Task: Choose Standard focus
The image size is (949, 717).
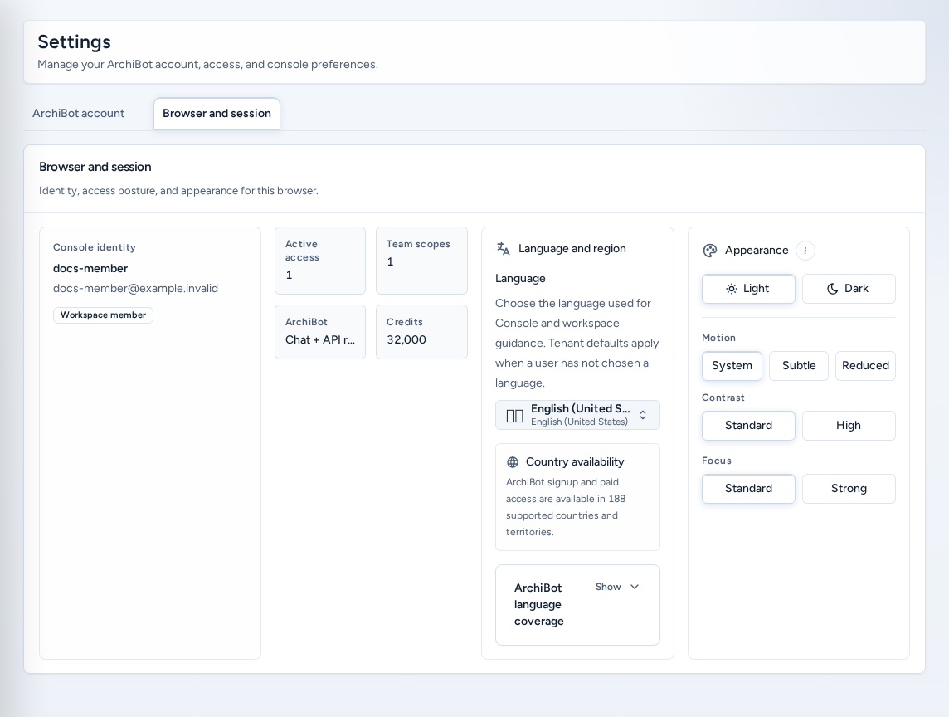Action: 748,489
